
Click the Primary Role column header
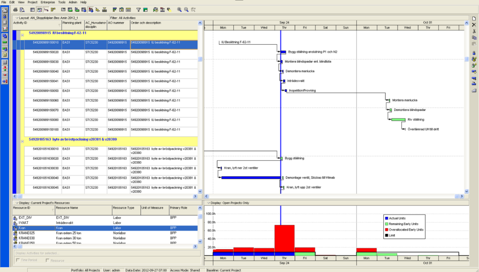pyautogui.click(x=183, y=210)
